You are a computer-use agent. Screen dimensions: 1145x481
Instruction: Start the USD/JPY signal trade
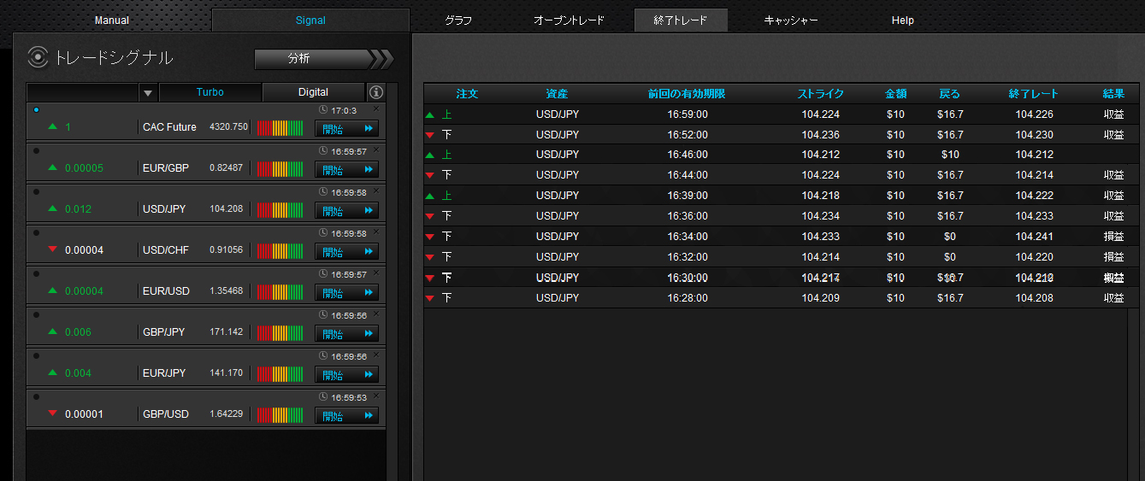346,210
